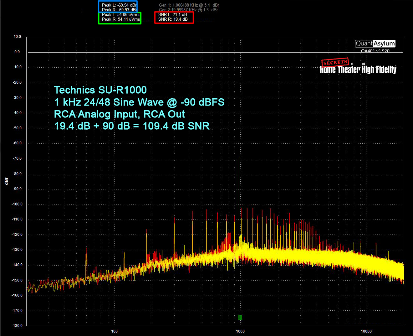Image resolution: width=413 pixels, height=336 pixels.
Task: Click the '-90.0' Y-axis label
Action: click(x=17, y=189)
